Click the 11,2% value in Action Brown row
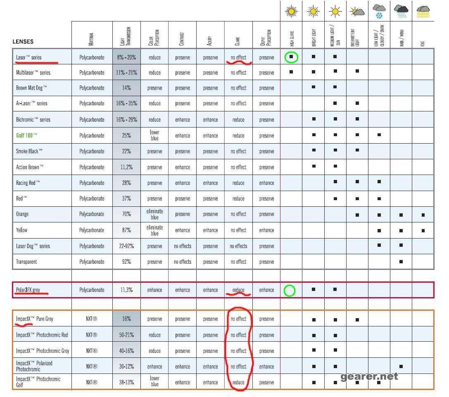 click(126, 167)
